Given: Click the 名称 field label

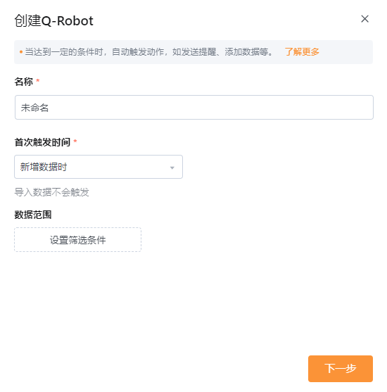Looking at the screenshot, I should 23,82.
